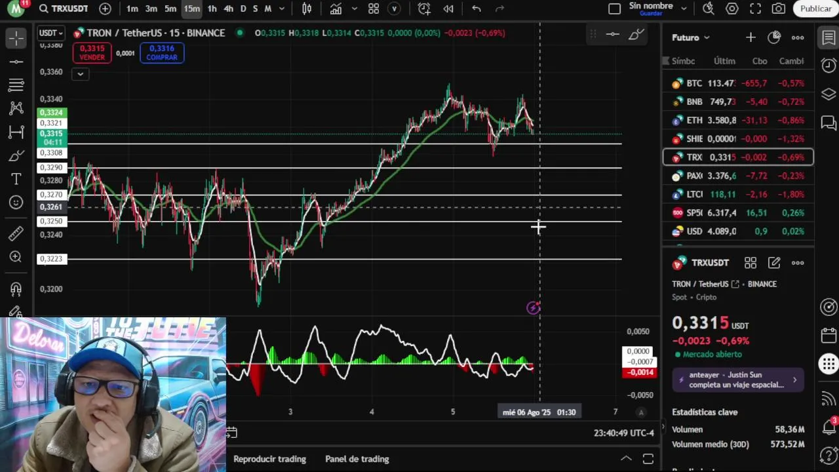Expand the timeframe interval dropdown

coord(282,9)
